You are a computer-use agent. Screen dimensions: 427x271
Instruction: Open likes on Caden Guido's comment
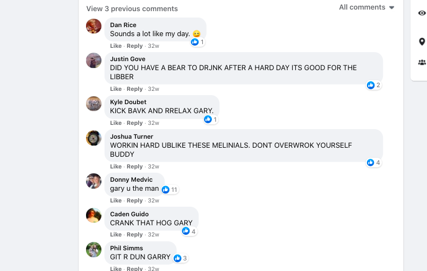pyautogui.click(x=190, y=231)
